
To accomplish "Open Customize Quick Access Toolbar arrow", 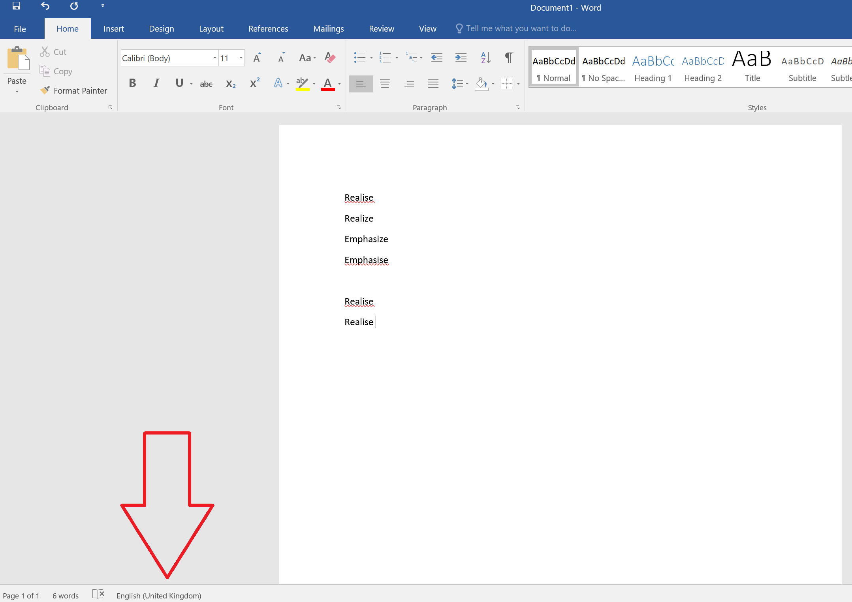I will coord(103,6).
